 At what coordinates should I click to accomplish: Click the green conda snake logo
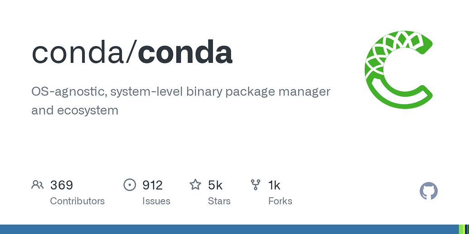click(398, 69)
